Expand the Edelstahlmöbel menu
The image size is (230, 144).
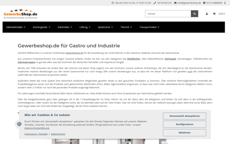tap(16, 27)
